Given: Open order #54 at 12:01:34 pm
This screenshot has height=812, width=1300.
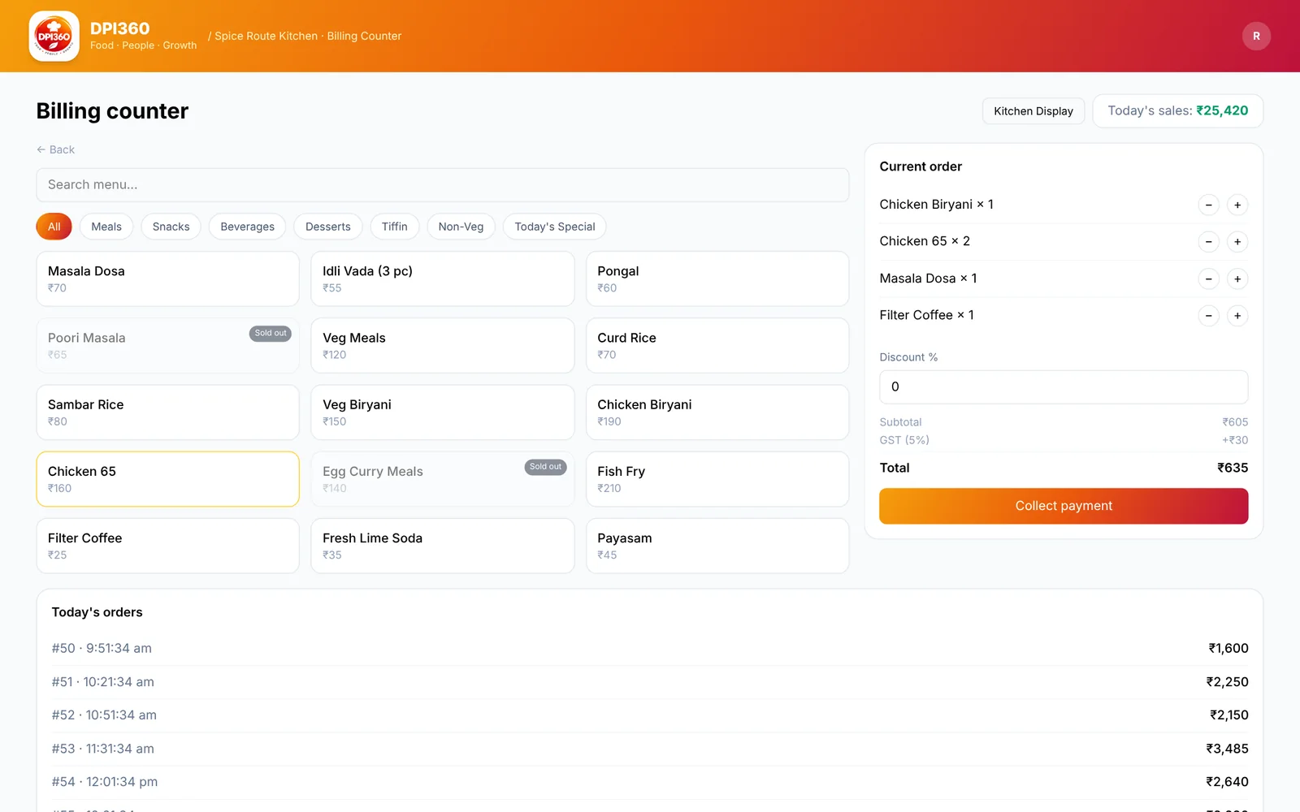Looking at the screenshot, I should pyautogui.click(x=650, y=782).
